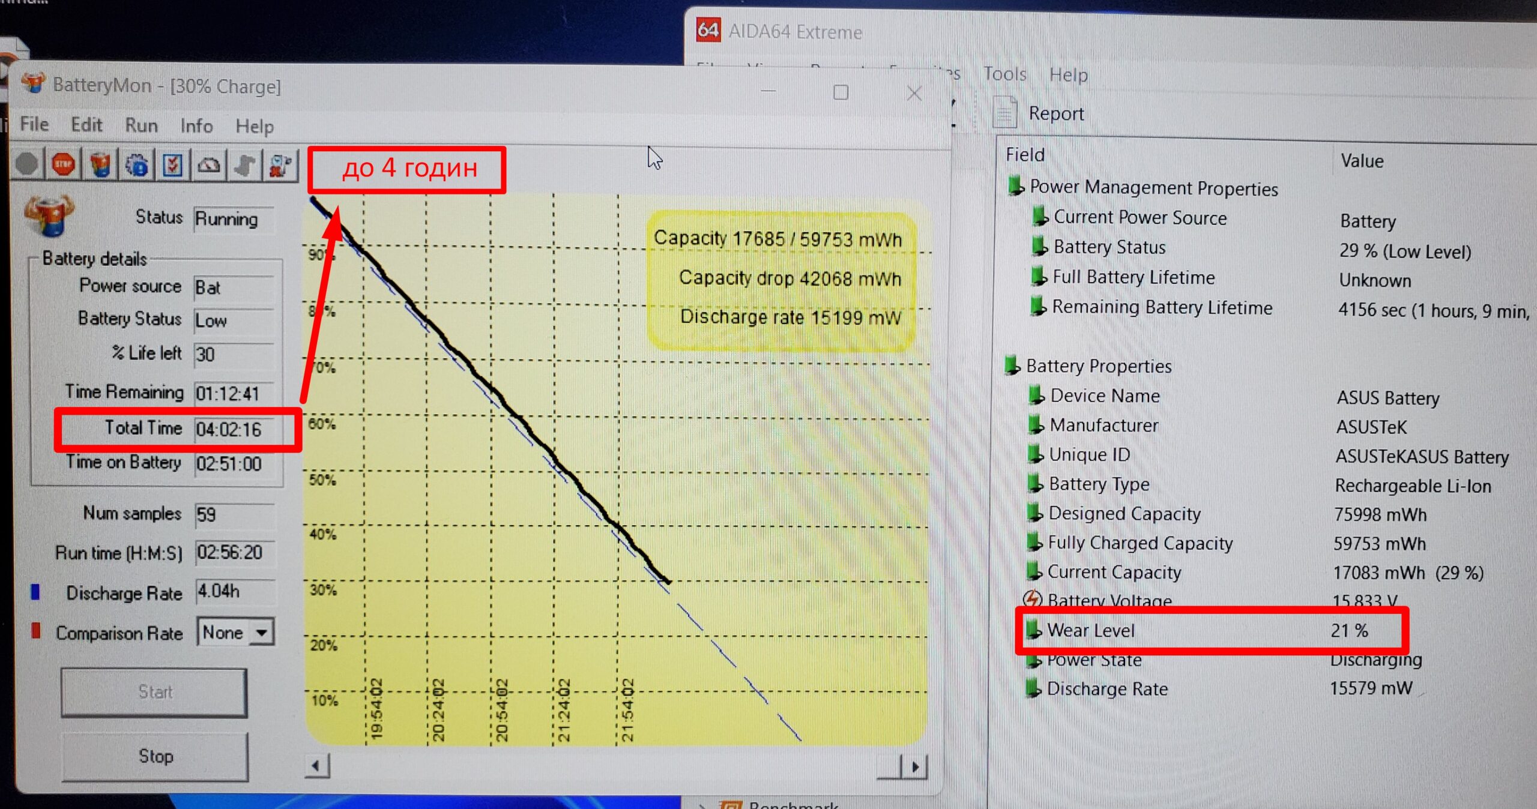Click Power Management Properties tree node
Image resolution: width=1537 pixels, height=809 pixels.
(1153, 188)
